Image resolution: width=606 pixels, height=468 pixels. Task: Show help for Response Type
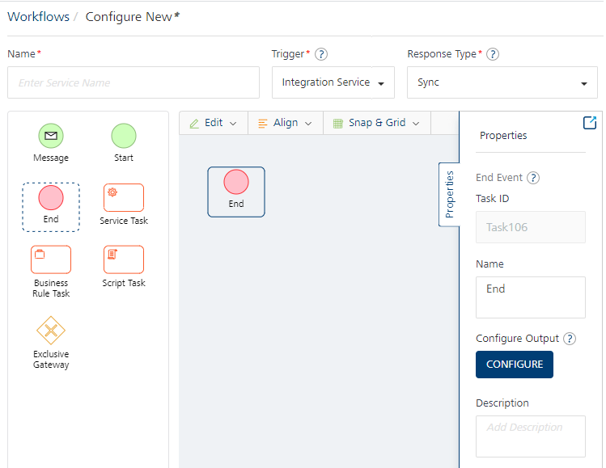(492, 54)
